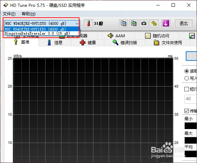This screenshot has width=197, height=163.
Task: Click the start button right of the graph
Action: click(x=191, y=56)
